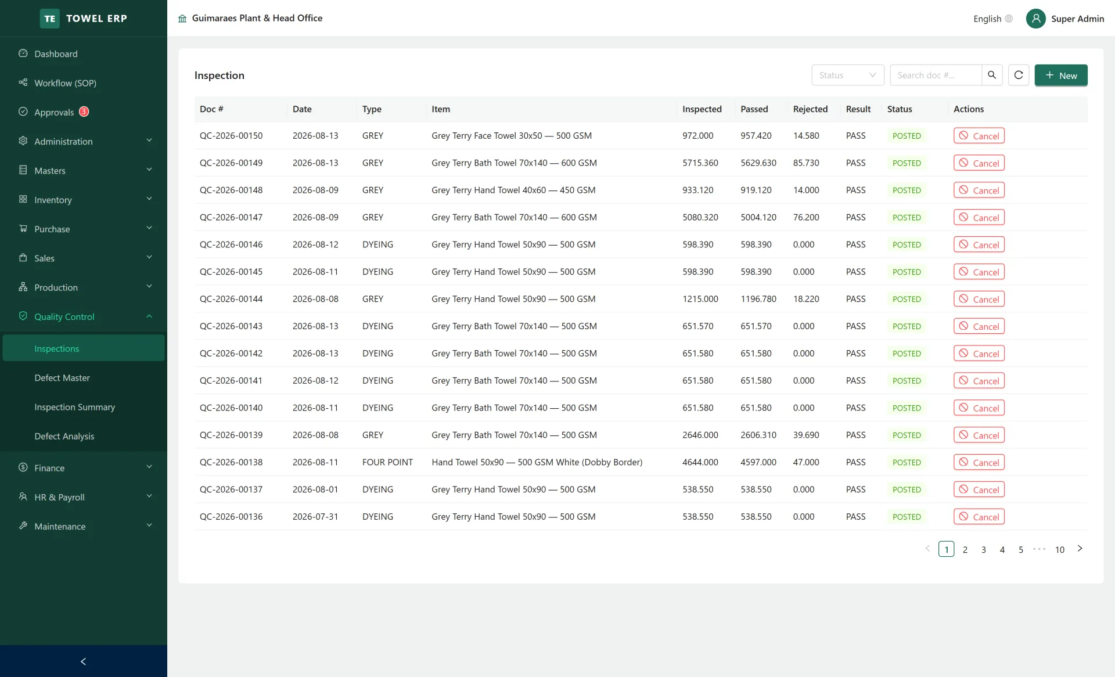This screenshot has height=677, width=1115.
Task: Expand the Inventory menu chevron
Action: (x=149, y=199)
